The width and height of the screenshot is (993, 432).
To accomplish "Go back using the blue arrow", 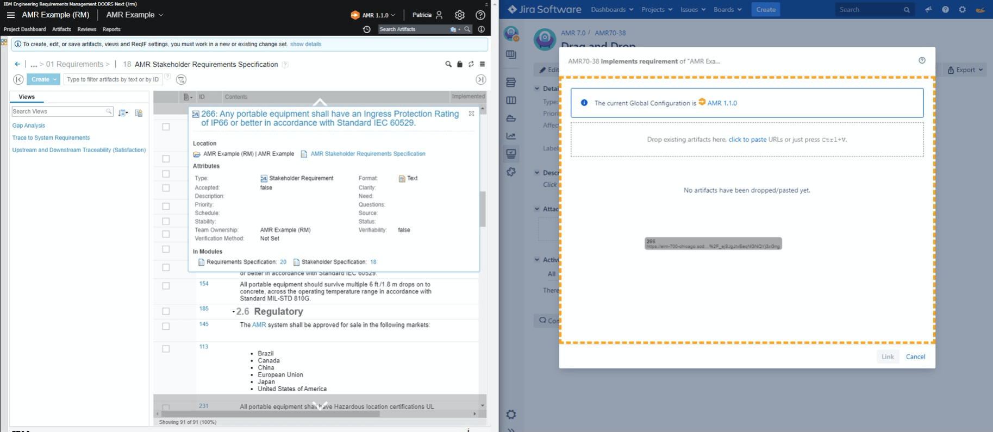I will point(17,64).
